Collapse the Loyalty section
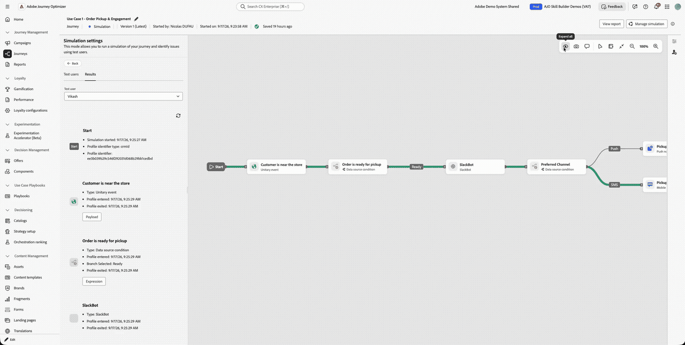Viewport: 685px width, 345px height. (7, 78)
